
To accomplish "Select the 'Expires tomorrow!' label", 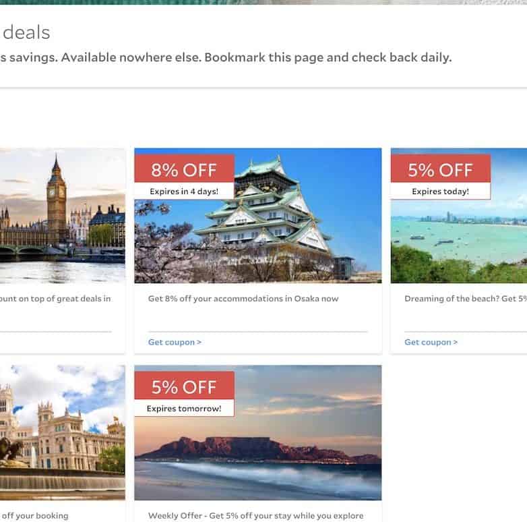I will [184, 408].
